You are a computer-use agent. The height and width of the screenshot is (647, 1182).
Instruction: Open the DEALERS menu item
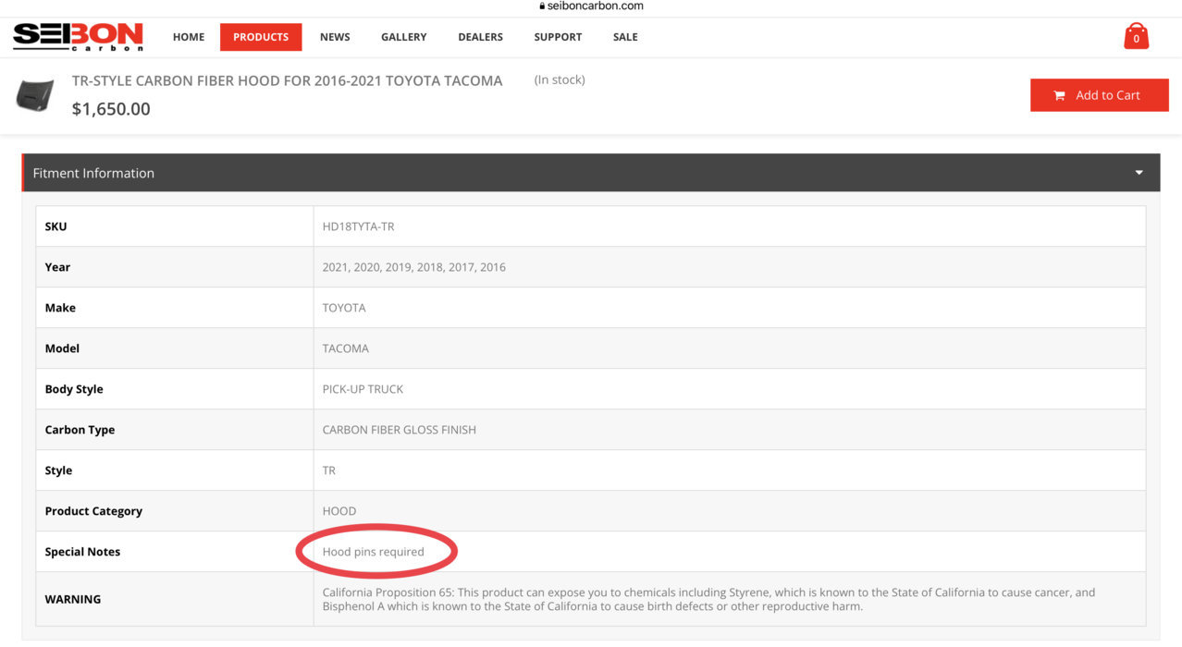coord(481,37)
